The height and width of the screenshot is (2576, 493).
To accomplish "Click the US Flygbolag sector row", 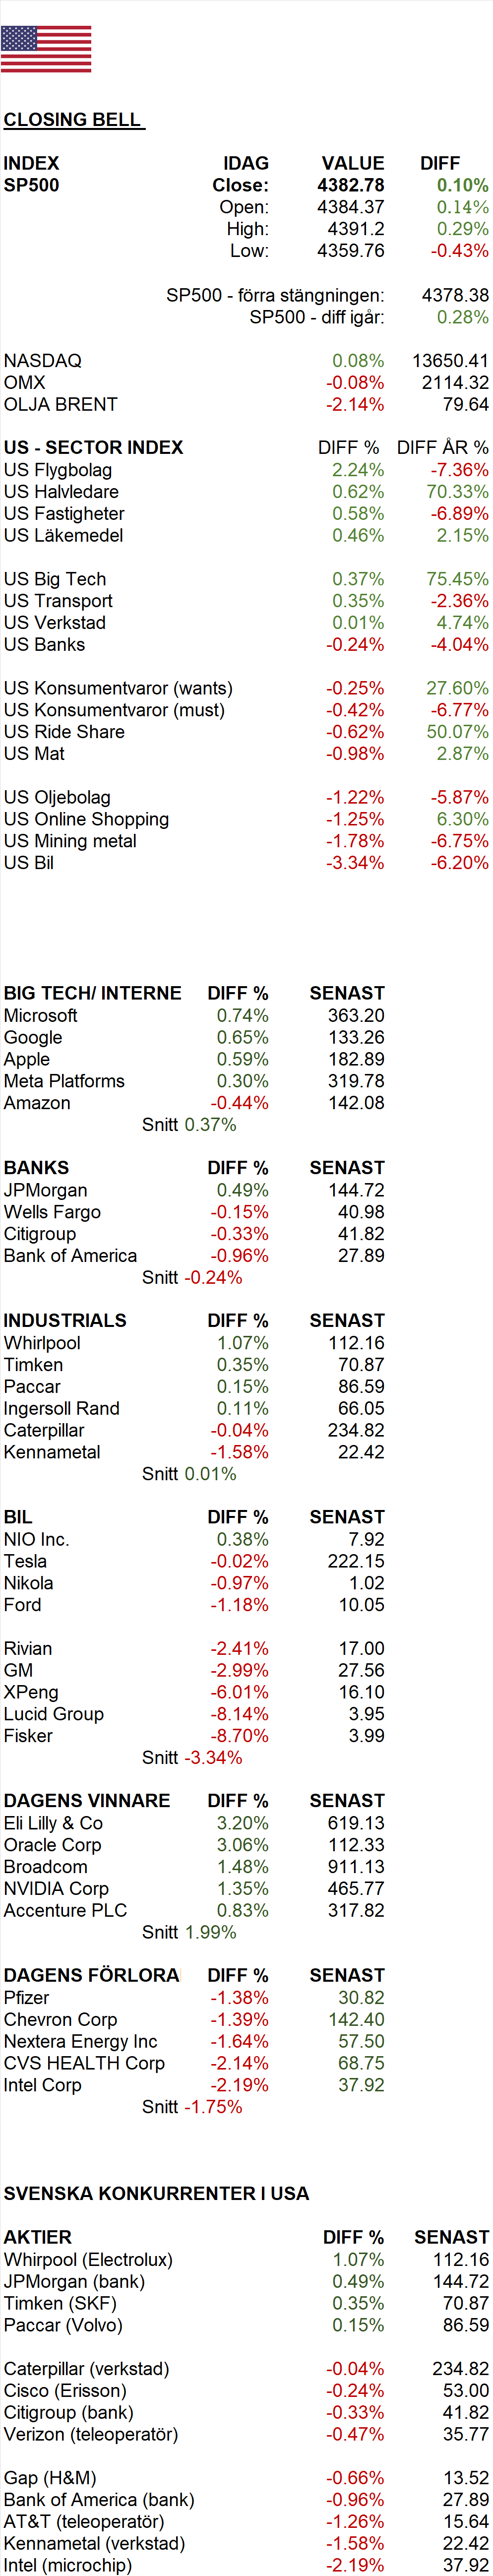I will coord(246,469).
